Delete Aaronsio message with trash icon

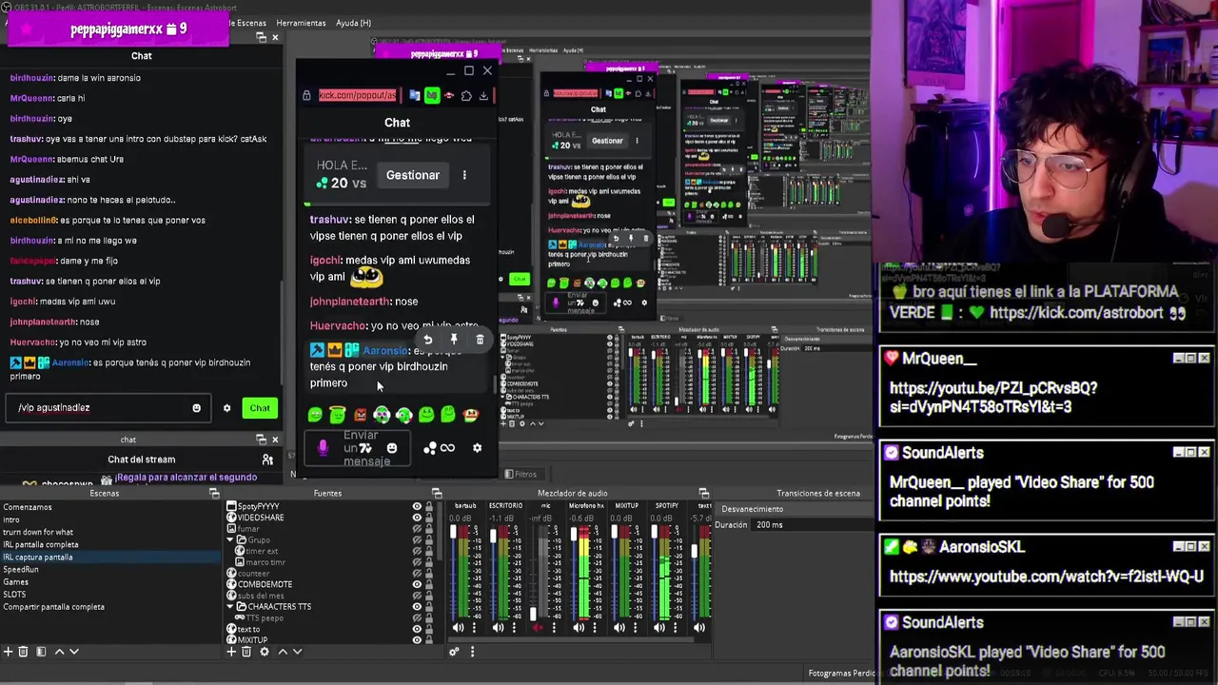coord(480,340)
